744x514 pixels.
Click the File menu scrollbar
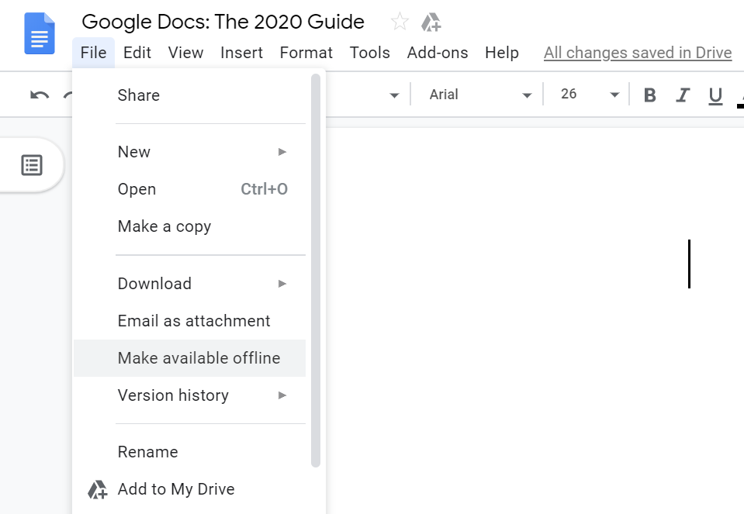pyautogui.click(x=316, y=271)
